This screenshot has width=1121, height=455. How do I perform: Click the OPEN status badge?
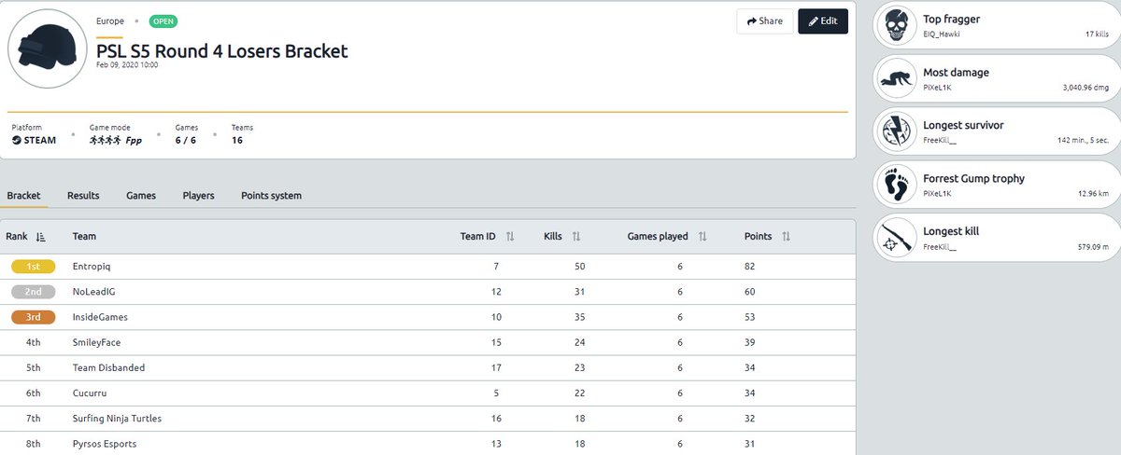[163, 21]
